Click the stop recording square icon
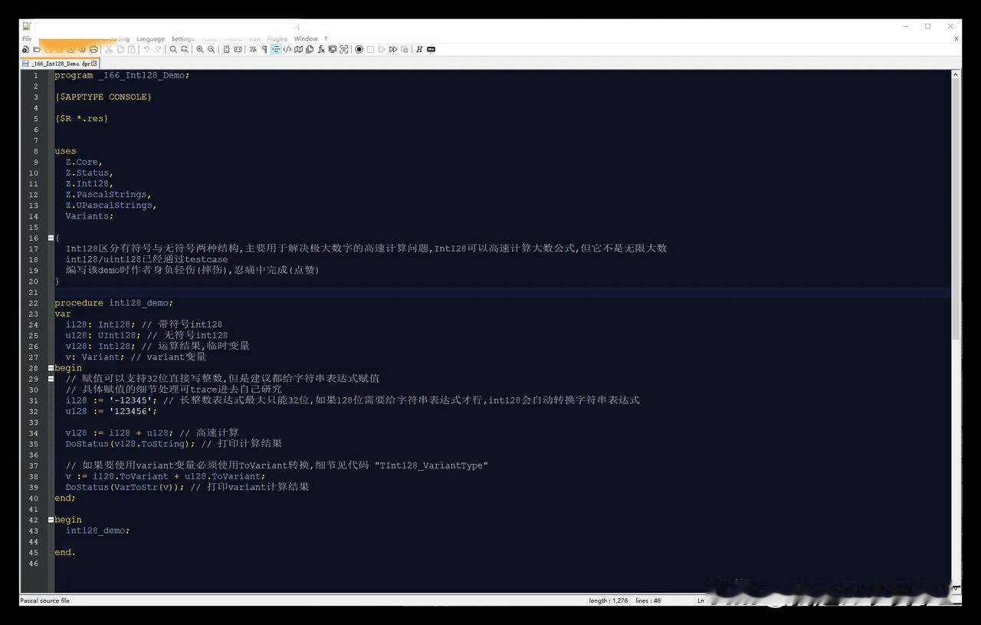Image resolution: width=981 pixels, height=625 pixels. 370,49
